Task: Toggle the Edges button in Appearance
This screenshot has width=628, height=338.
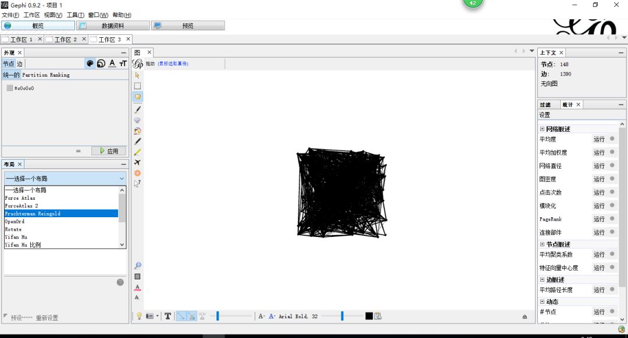Action: [20, 64]
